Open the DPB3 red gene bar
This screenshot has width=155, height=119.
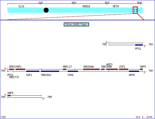pyautogui.click(x=11, y=69)
